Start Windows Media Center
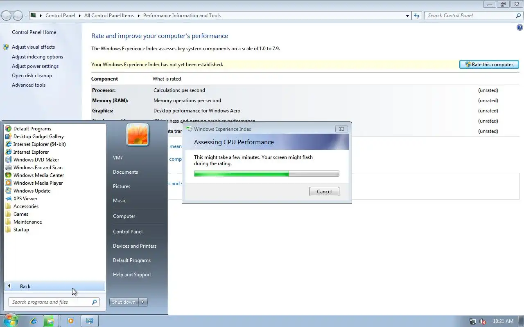524x327 pixels. point(38,175)
